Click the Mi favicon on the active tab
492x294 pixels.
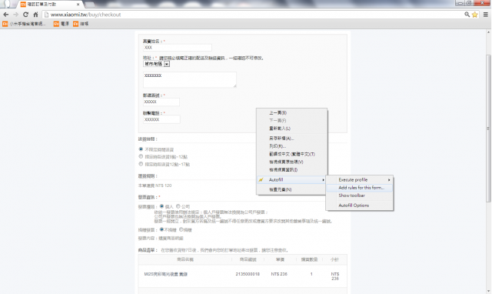coord(23,5)
